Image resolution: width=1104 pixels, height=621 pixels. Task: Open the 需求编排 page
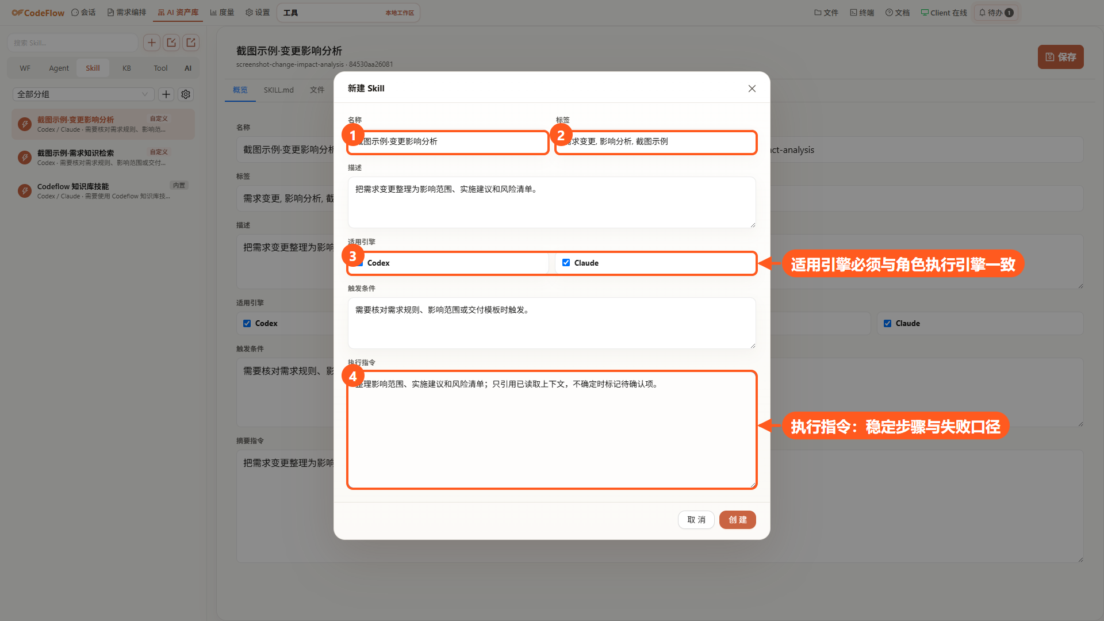point(126,13)
